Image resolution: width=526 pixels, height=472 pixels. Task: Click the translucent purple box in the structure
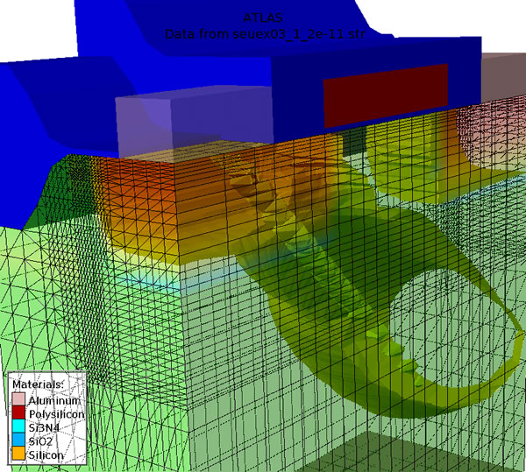[x=194, y=124]
